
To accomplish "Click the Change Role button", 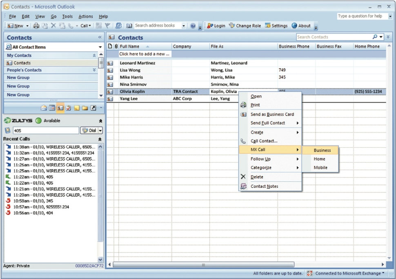I will click(245, 26).
